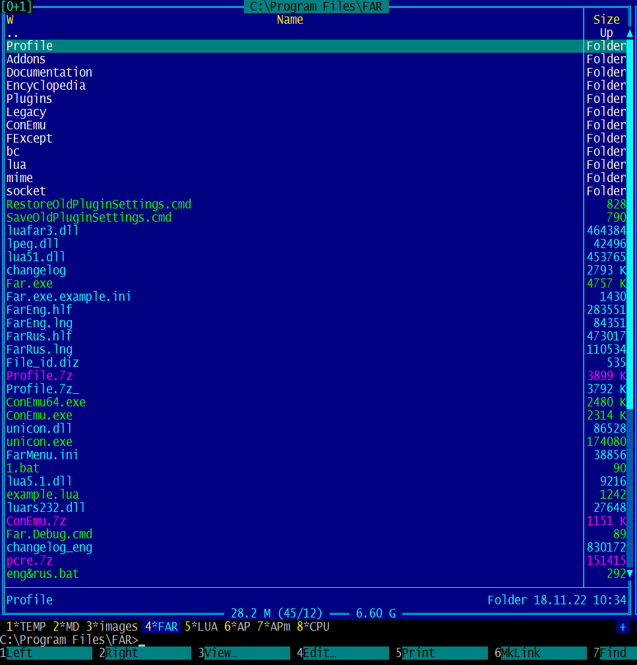Click the 7 Find function key button
Image resolution: width=637 pixels, height=665 pixels.
pos(615,652)
